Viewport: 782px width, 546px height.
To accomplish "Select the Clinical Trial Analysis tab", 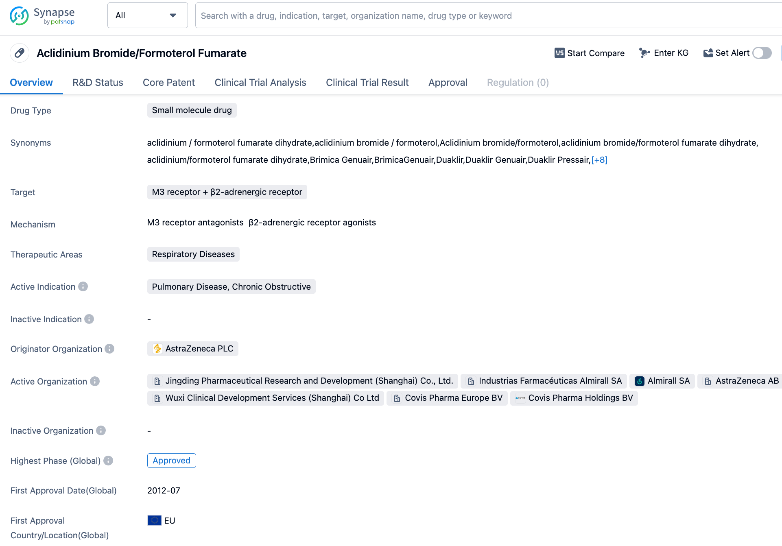I will pos(260,83).
